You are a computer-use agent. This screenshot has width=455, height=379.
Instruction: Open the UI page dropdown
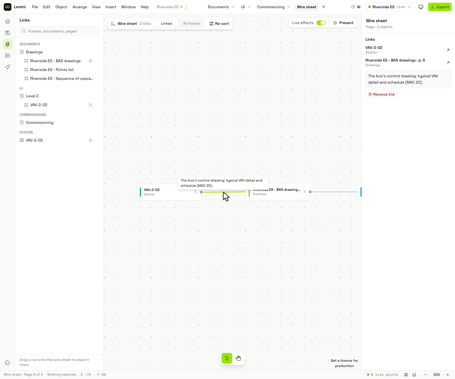[x=246, y=7]
